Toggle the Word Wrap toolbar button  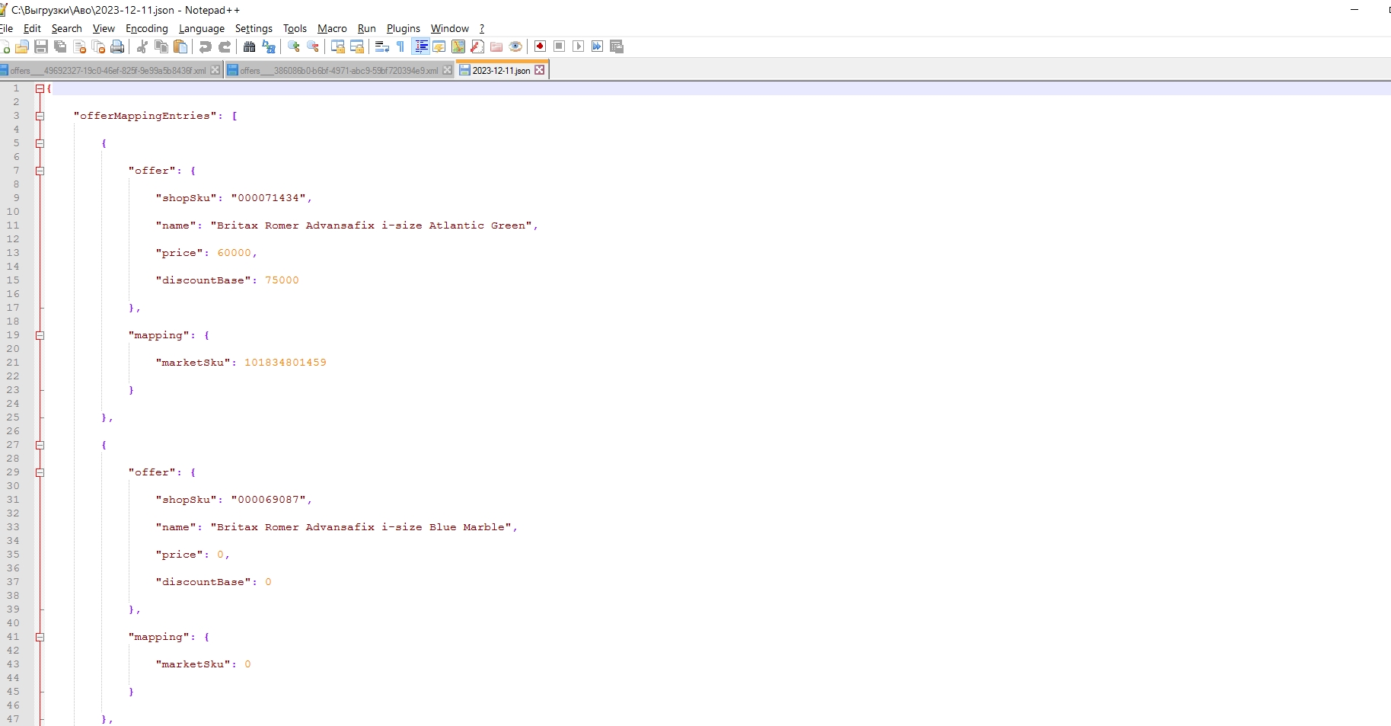pos(382,46)
